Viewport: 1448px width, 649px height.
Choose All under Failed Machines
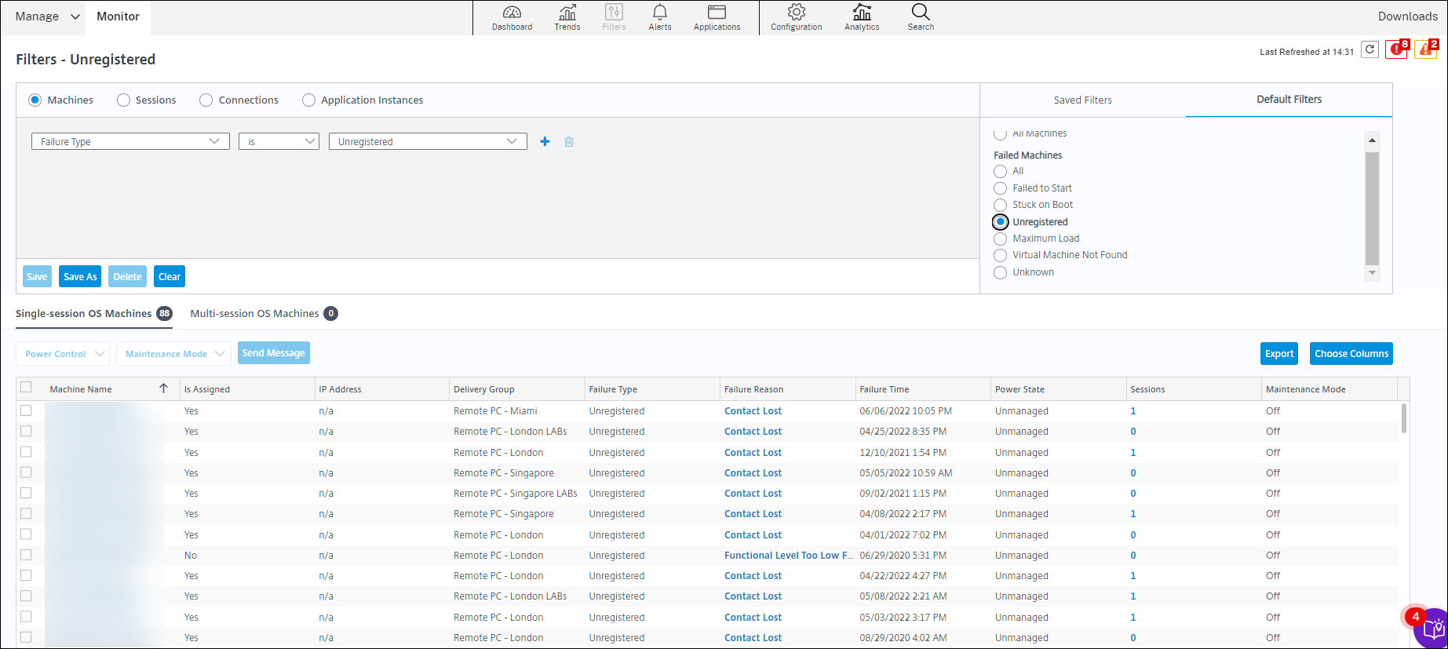click(1000, 171)
